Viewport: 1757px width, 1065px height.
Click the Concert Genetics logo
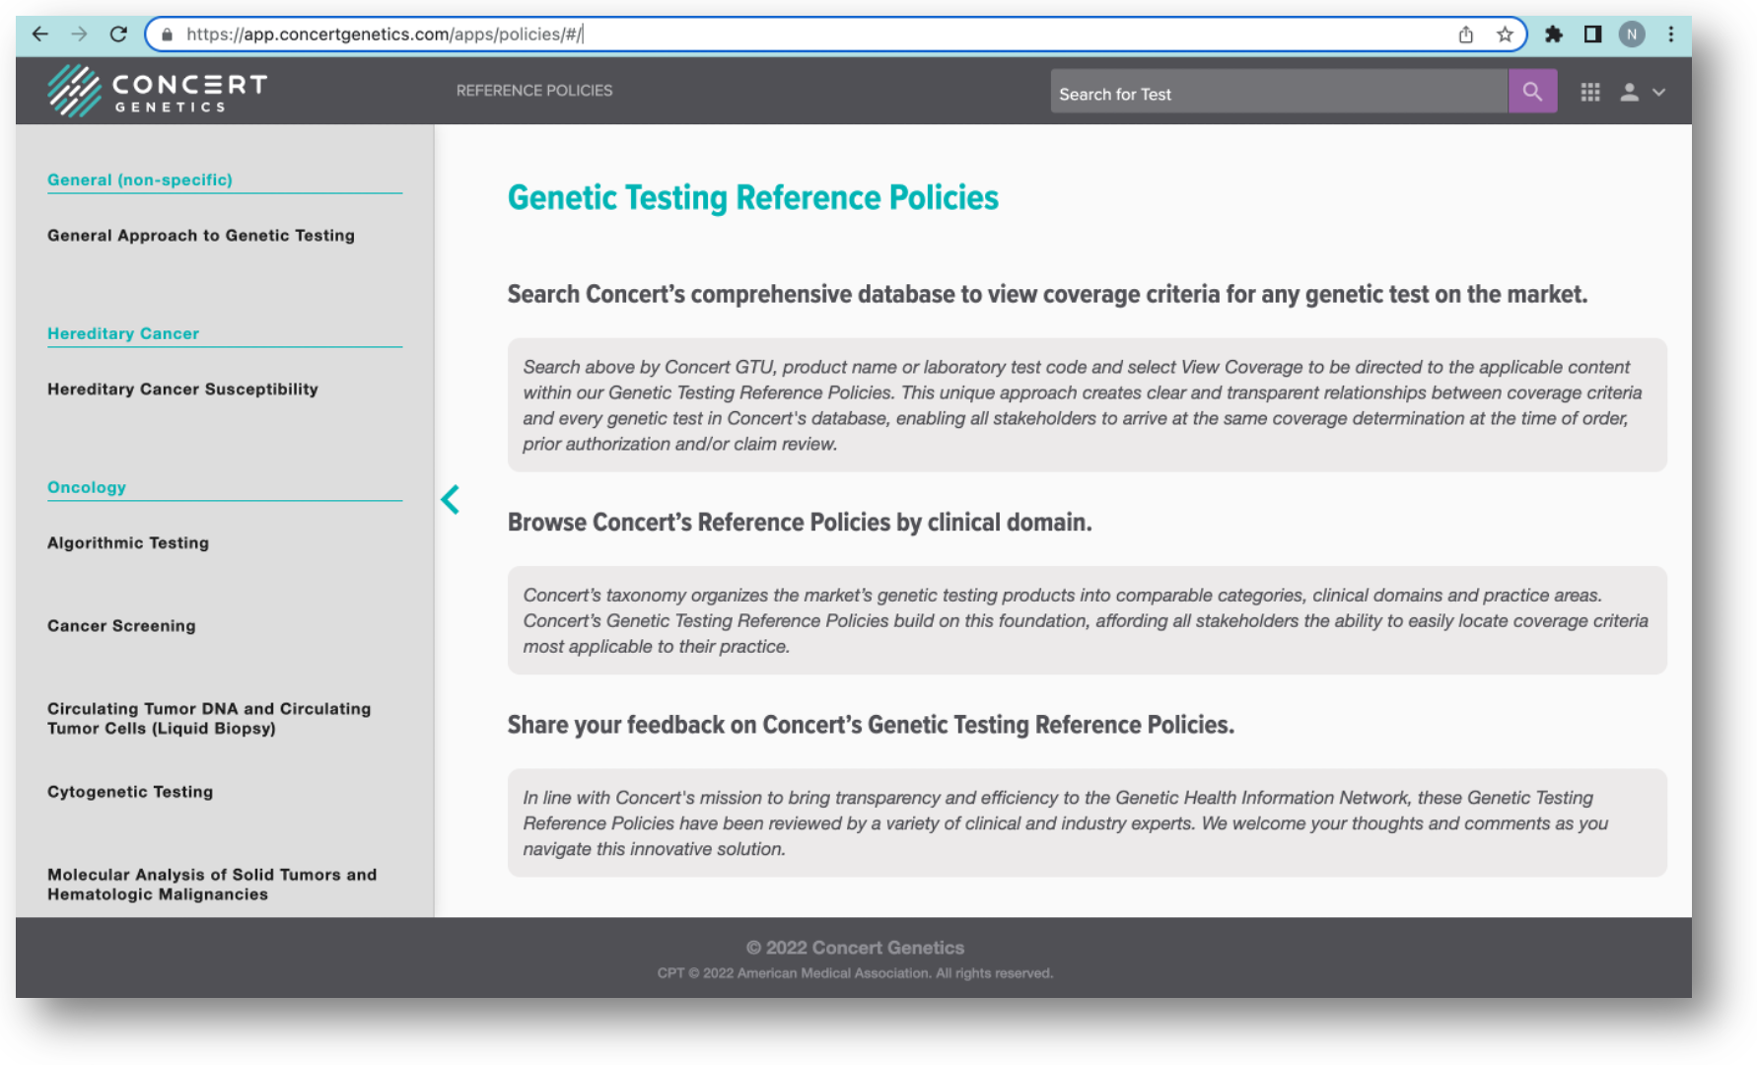(158, 91)
